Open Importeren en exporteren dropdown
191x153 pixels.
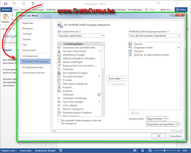(x=162, y=124)
